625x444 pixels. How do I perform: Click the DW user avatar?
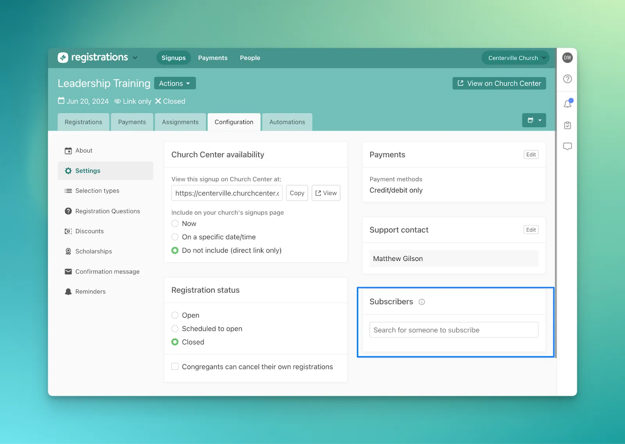pyautogui.click(x=567, y=58)
